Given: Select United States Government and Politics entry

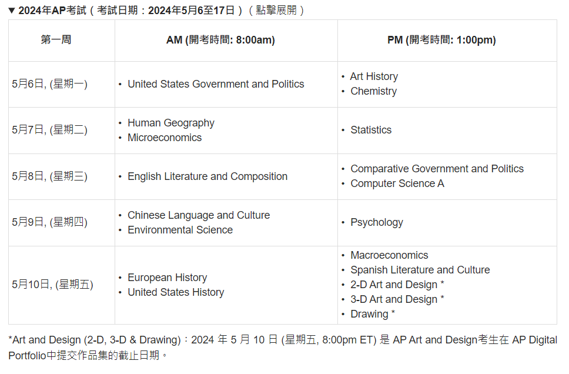Looking at the screenshot, I should point(216,84).
